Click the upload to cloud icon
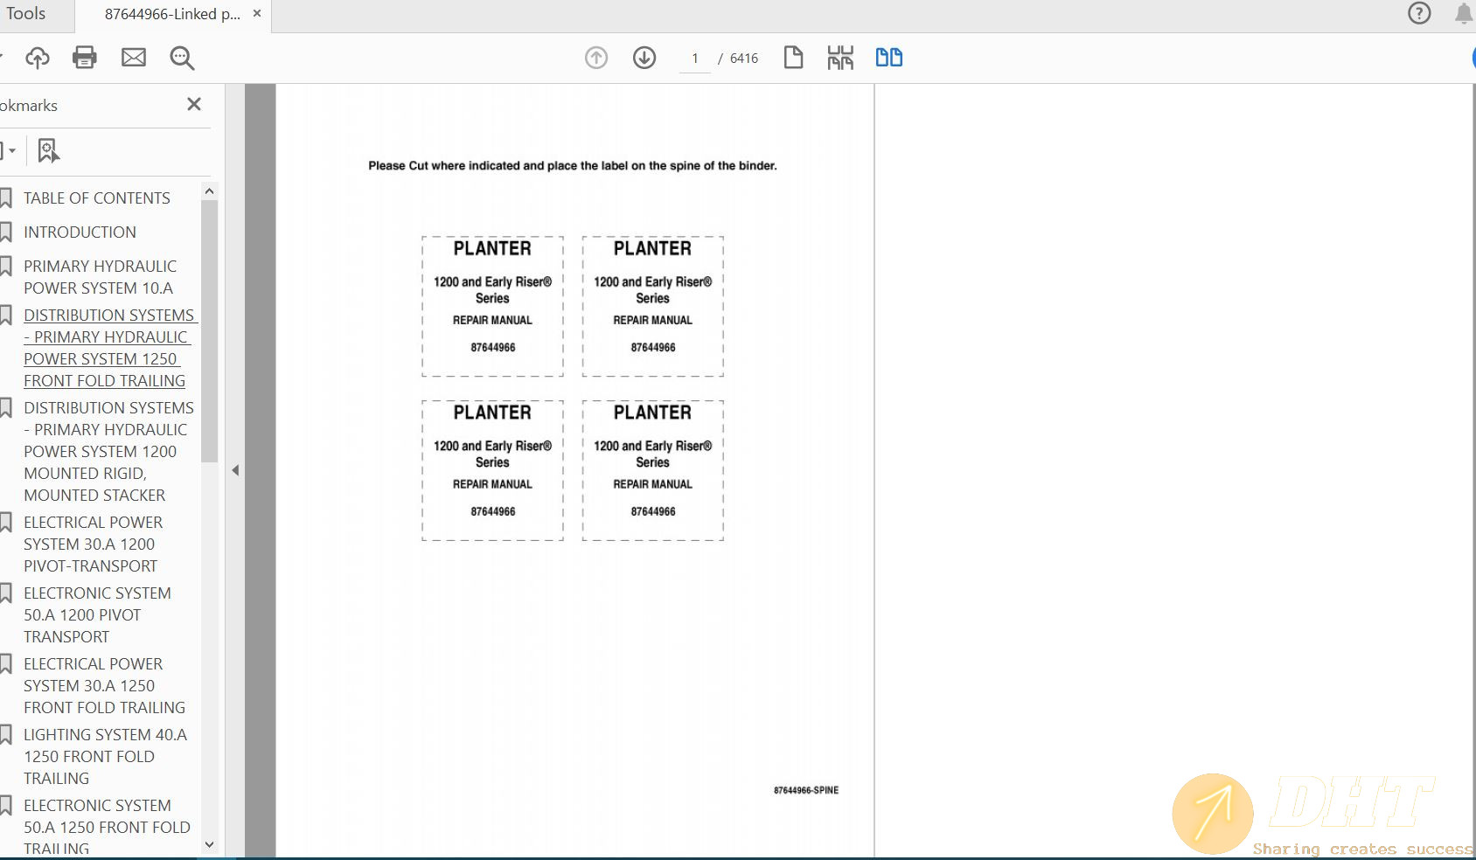The height and width of the screenshot is (860, 1476). pyautogui.click(x=37, y=58)
